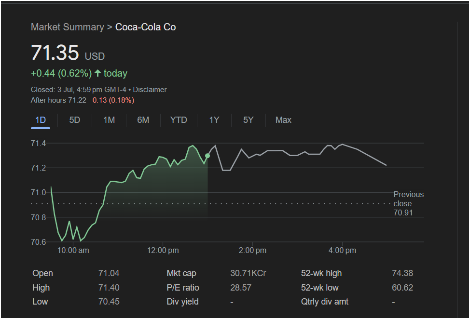Screen dimensions: 470x319
Task: Open the Disclaimer link
Action: (x=150, y=90)
